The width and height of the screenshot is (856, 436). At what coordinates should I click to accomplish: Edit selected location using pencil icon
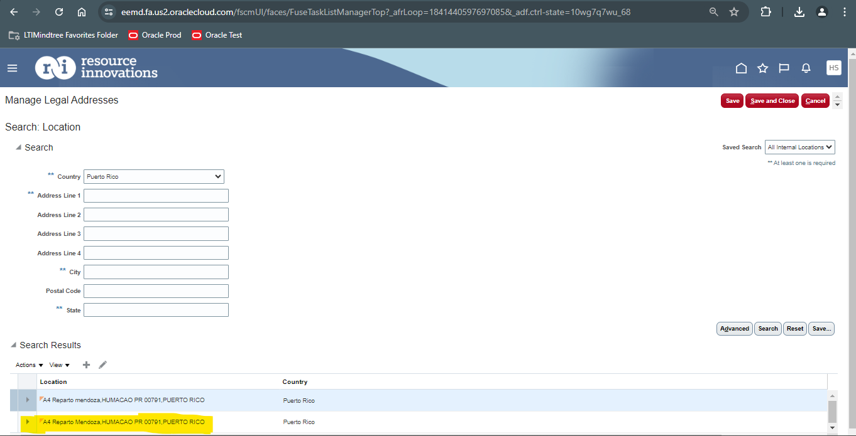102,364
